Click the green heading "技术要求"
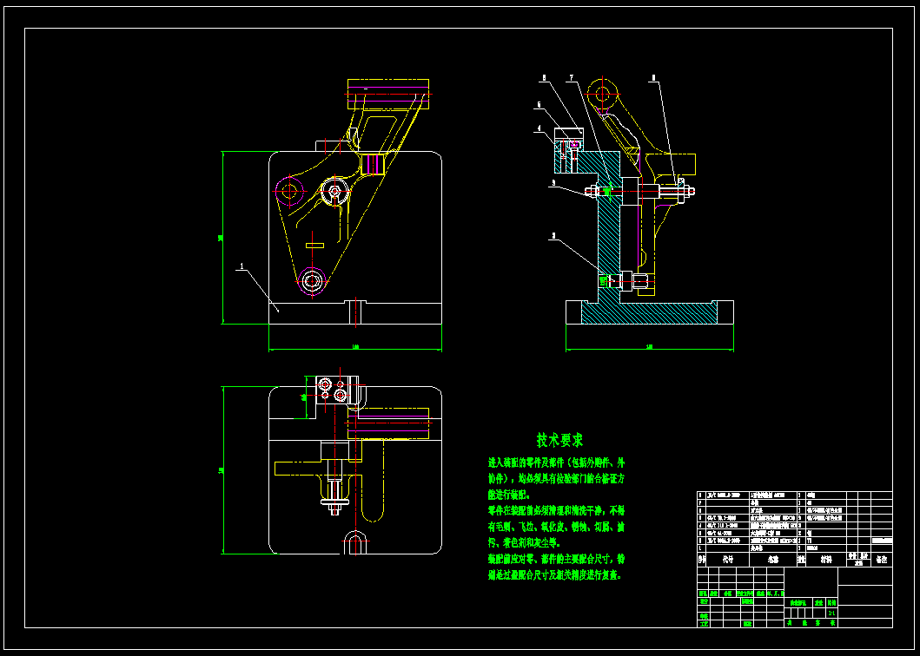This screenshot has width=920, height=656. (x=559, y=440)
